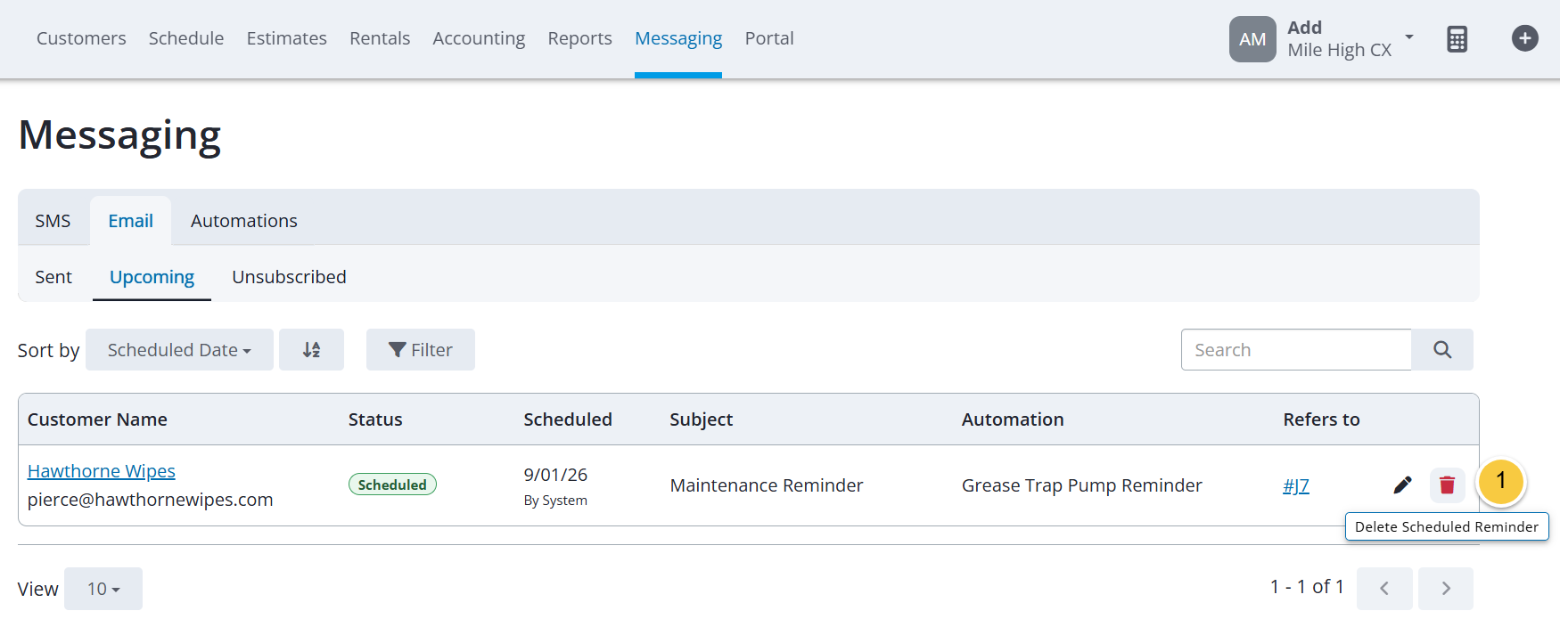The width and height of the screenshot is (1560, 619).
Task: Switch to the SMS tab
Action: click(53, 221)
